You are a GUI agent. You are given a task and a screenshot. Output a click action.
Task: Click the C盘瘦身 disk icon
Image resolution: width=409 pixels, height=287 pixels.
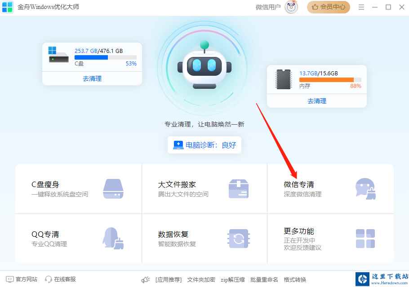(x=113, y=189)
